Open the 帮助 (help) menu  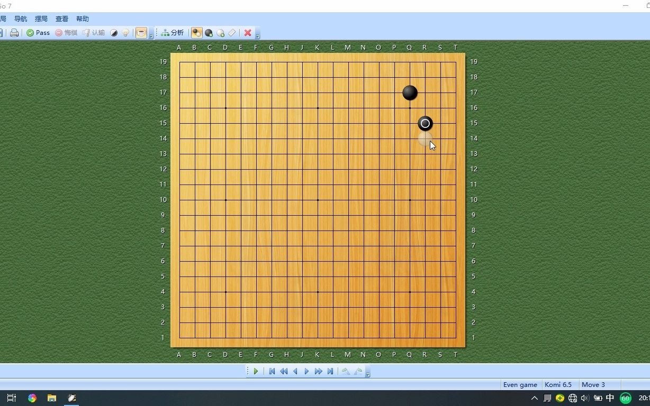tap(83, 19)
